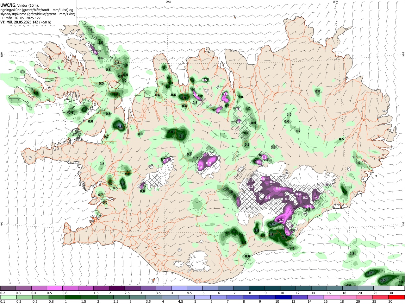Click the bright red 30 swatch in rain legend
This screenshot has width=405, height=304.
(x=397, y=297)
